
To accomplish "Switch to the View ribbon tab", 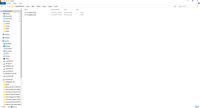I will coord(21,3).
